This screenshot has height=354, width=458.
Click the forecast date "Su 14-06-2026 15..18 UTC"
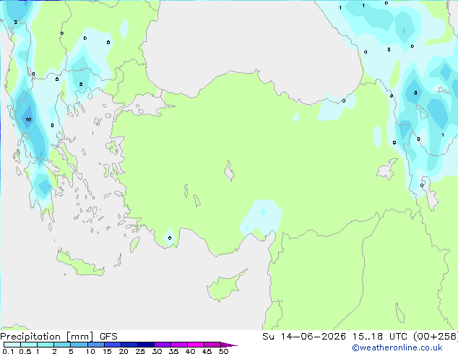(x=334, y=337)
